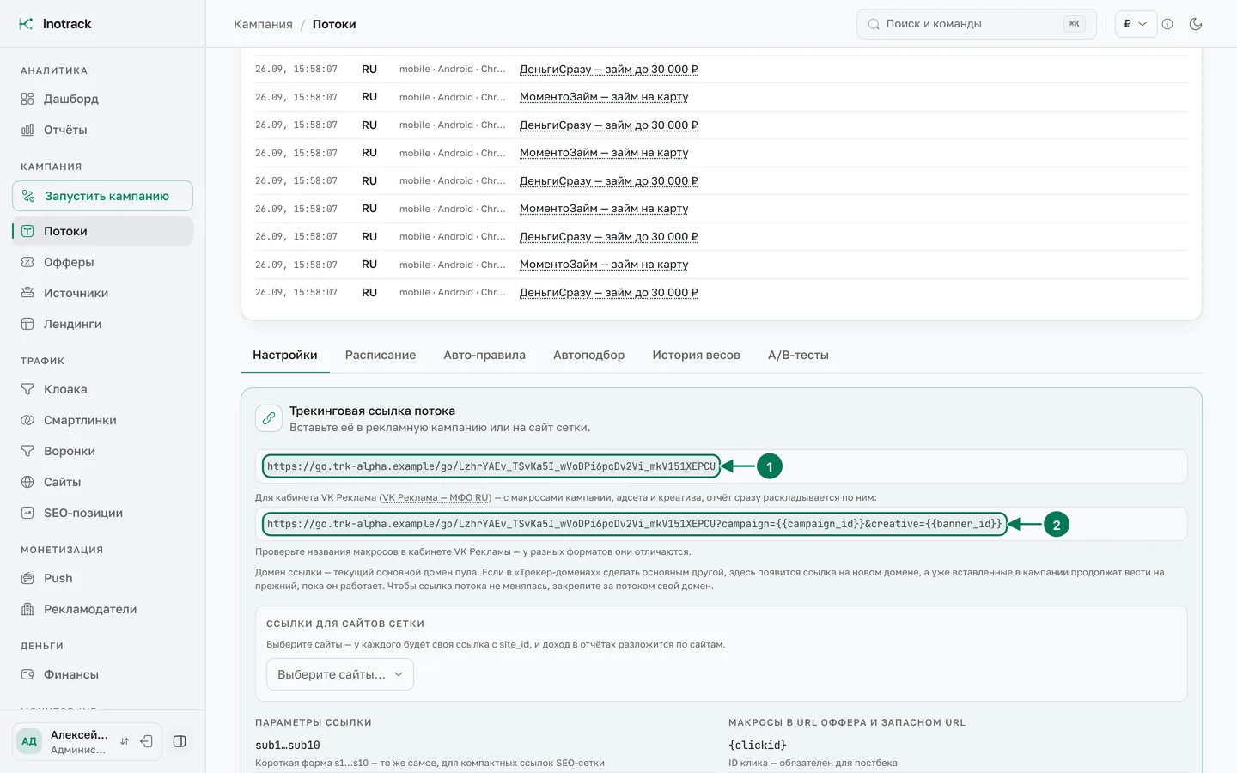
Task: Click the АД user avatar
Action: pyautogui.click(x=29, y=741)
